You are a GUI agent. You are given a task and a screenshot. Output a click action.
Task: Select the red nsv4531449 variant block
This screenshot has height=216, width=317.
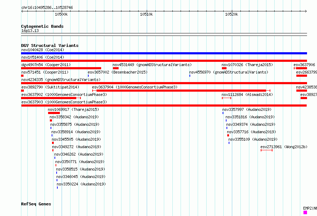coord(116,68)
